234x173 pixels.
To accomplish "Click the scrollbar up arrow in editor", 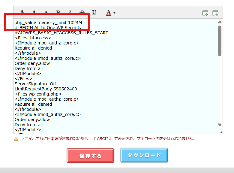I will (220, 22).
